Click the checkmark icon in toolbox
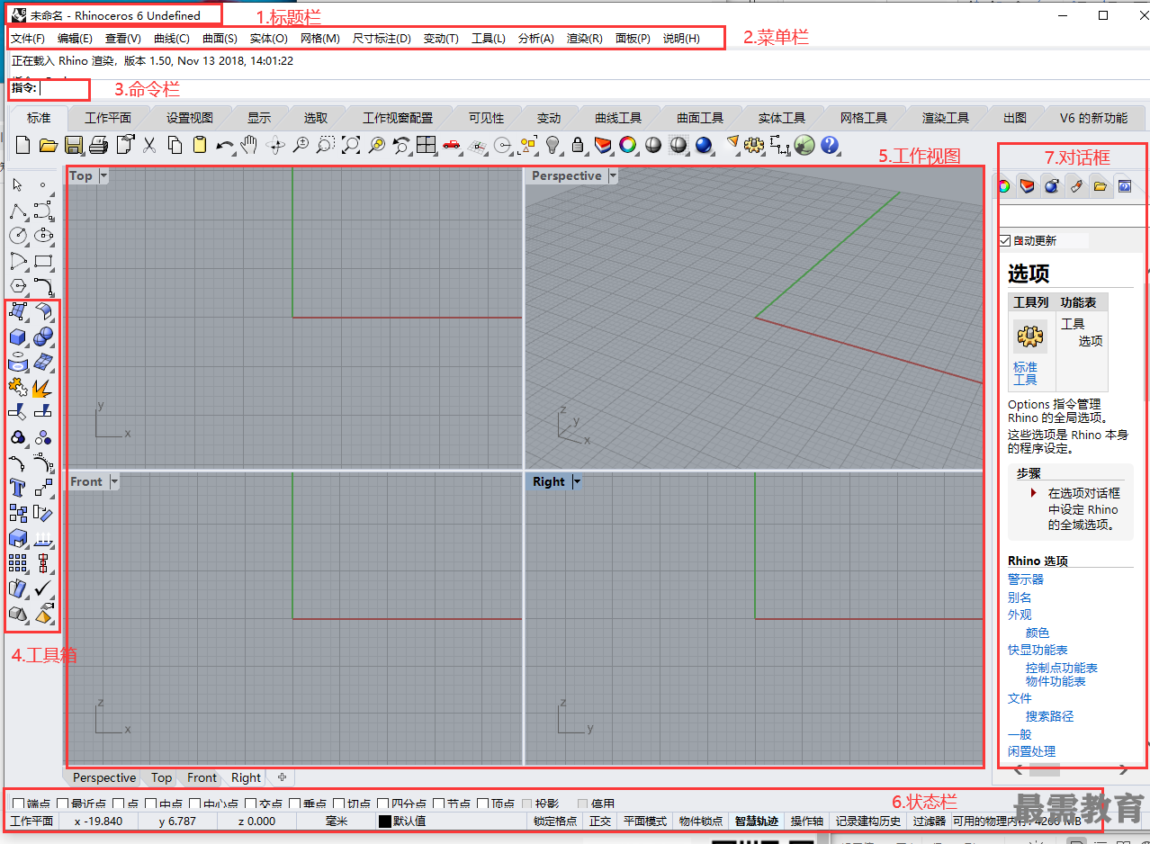 point(43,588)
